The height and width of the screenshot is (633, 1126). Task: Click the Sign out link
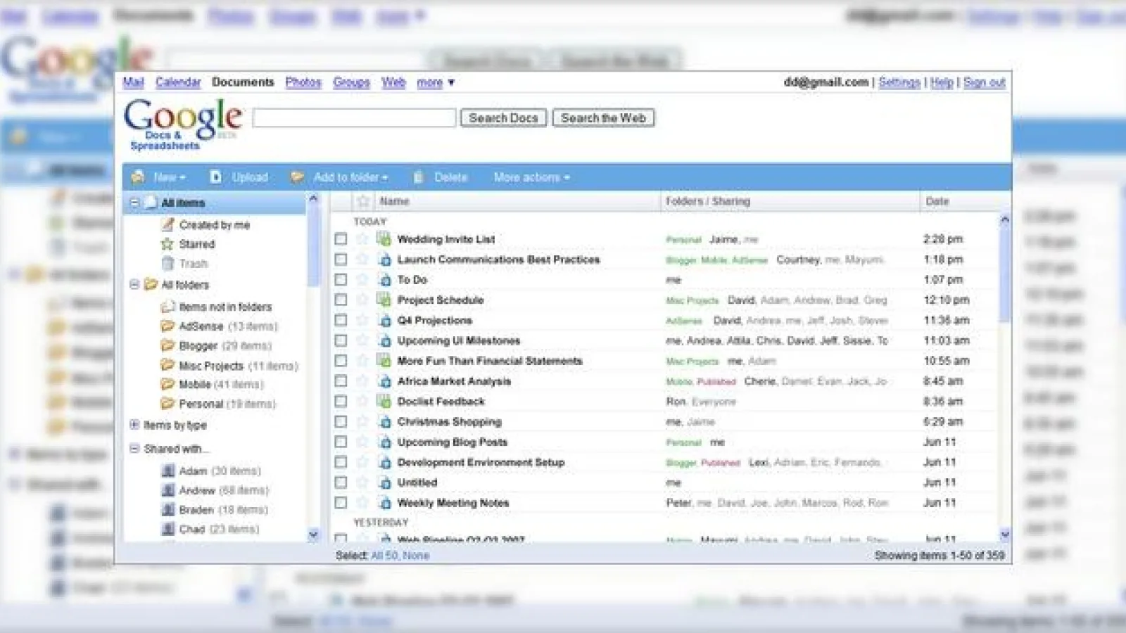[984, 82]
